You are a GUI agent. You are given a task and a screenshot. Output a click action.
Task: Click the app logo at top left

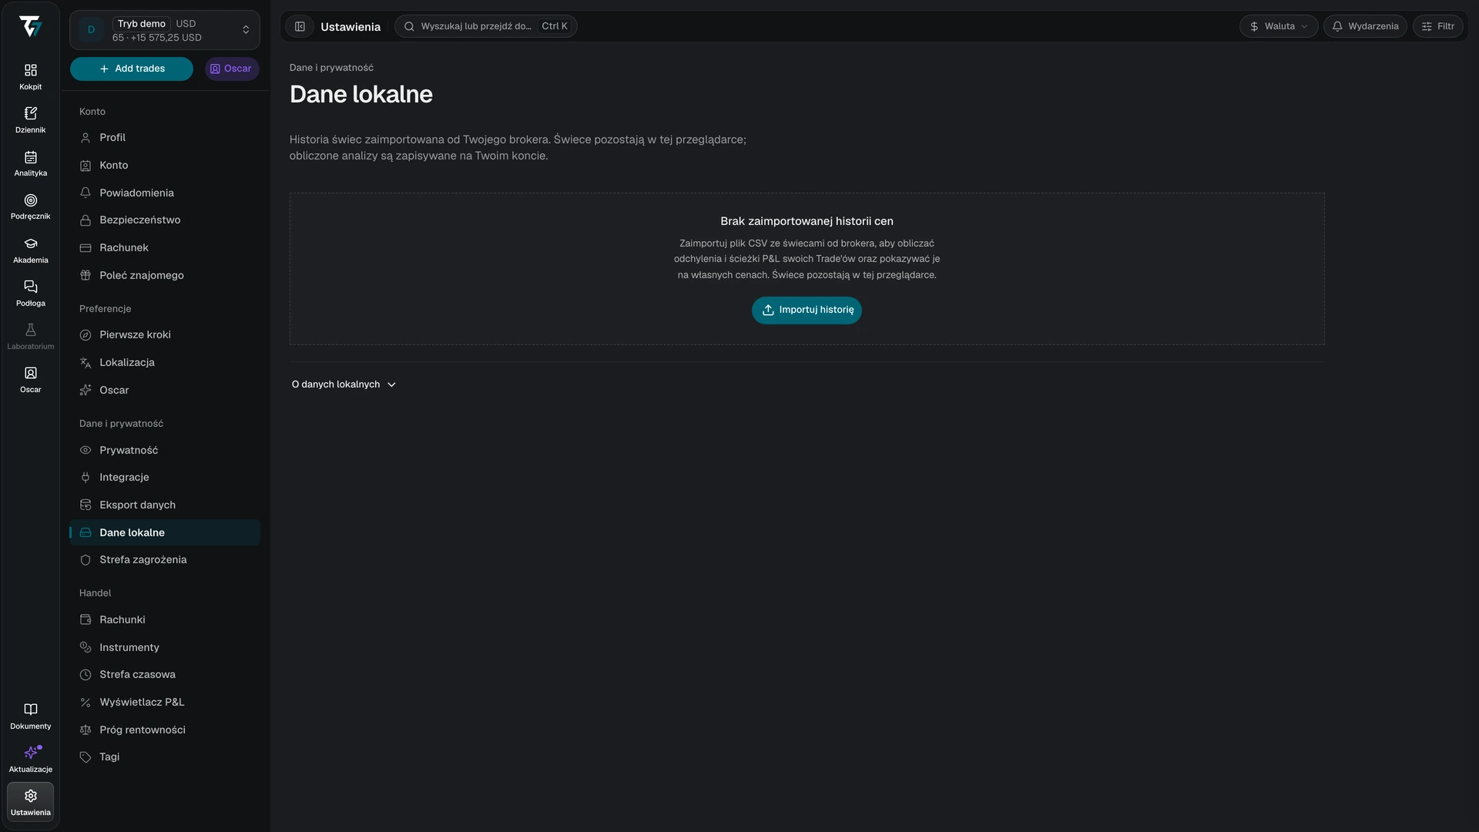(x=31, y=27)
